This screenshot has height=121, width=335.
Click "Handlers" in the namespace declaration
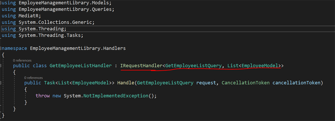coord(114,48)
